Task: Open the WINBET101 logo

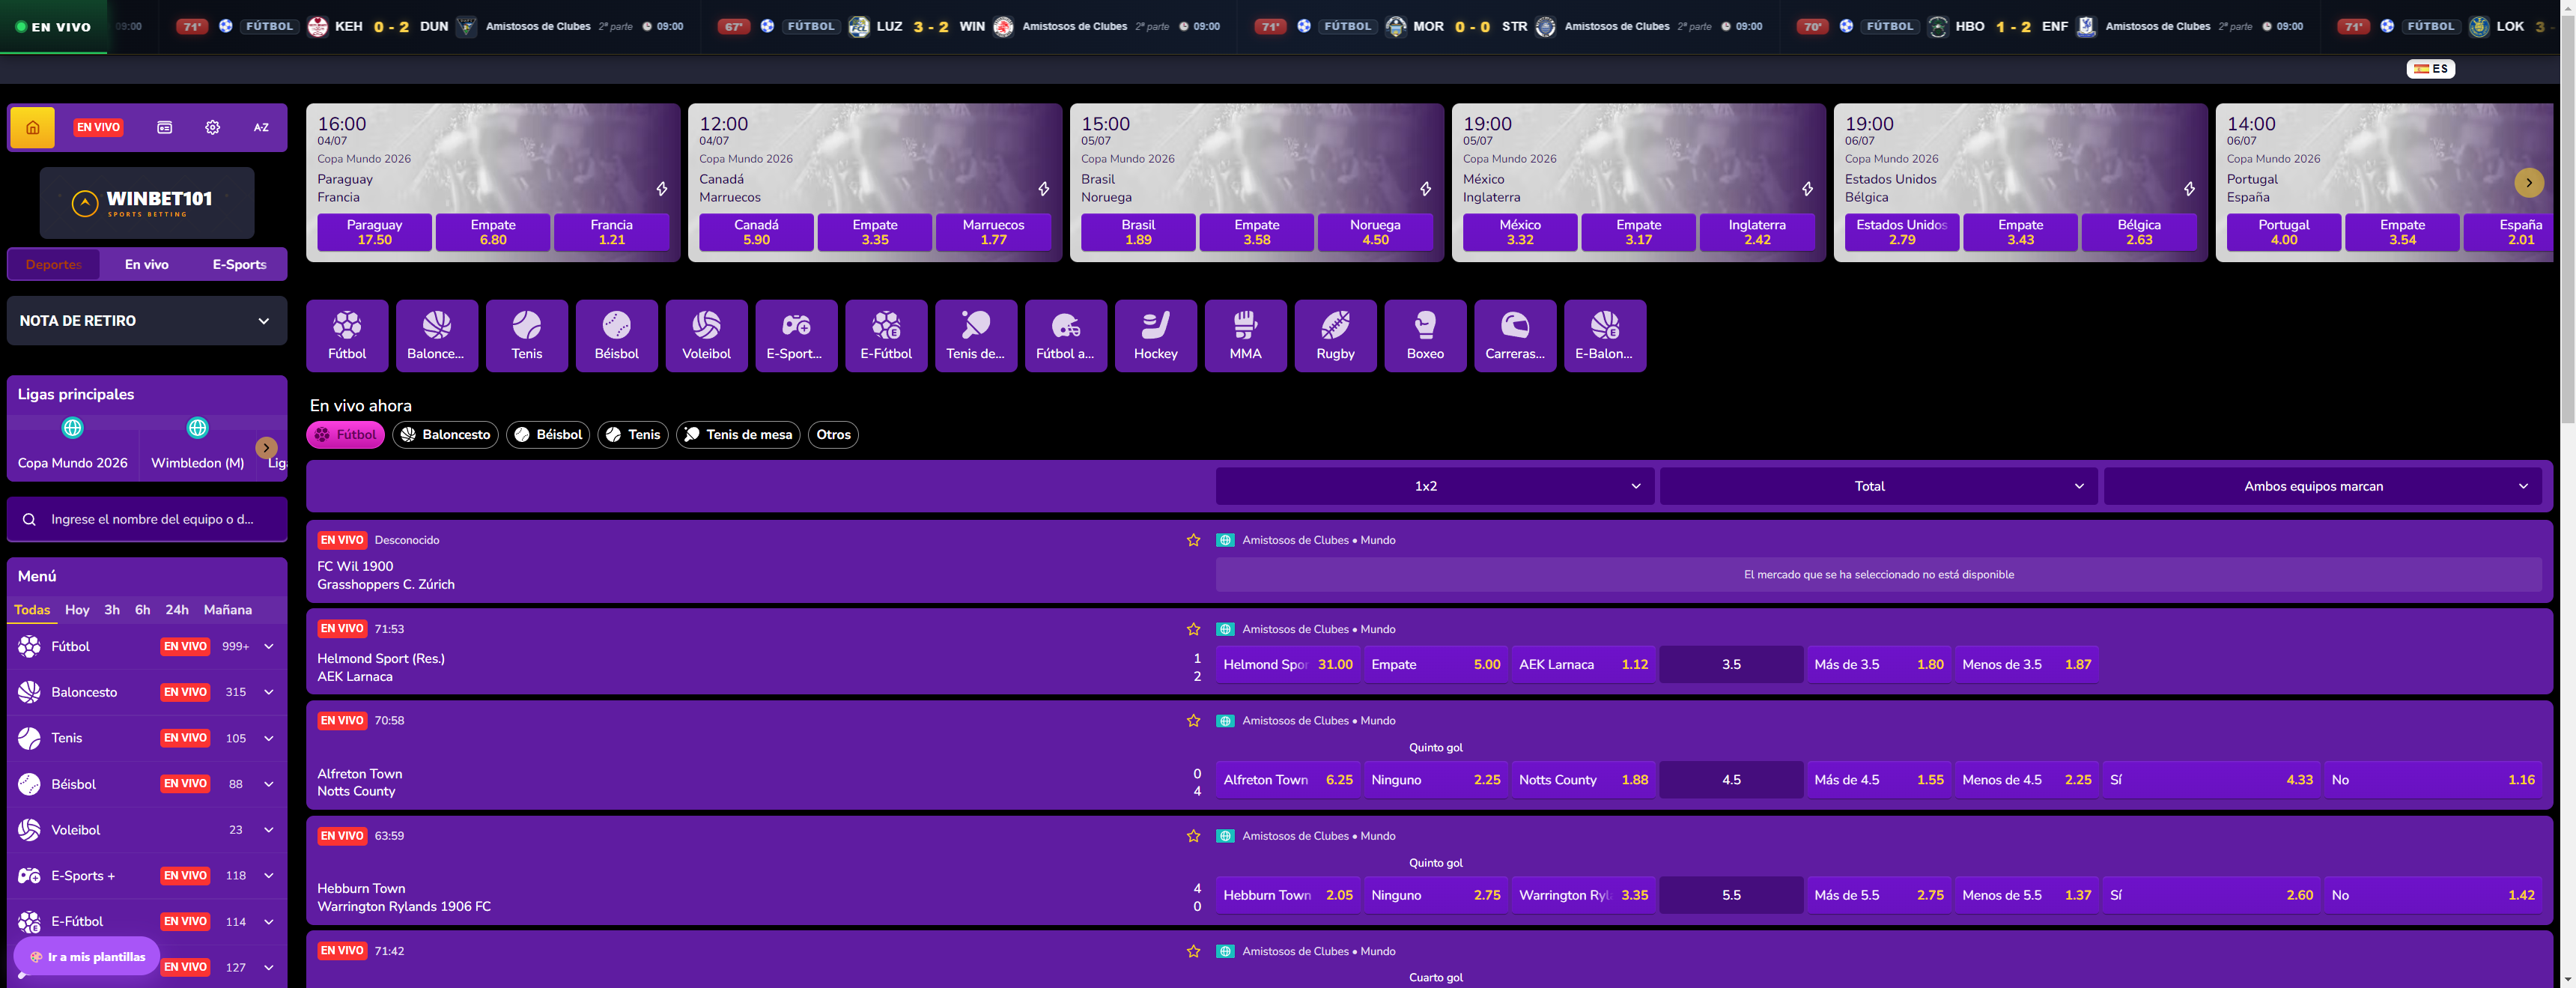Action: tap(147, 203)
